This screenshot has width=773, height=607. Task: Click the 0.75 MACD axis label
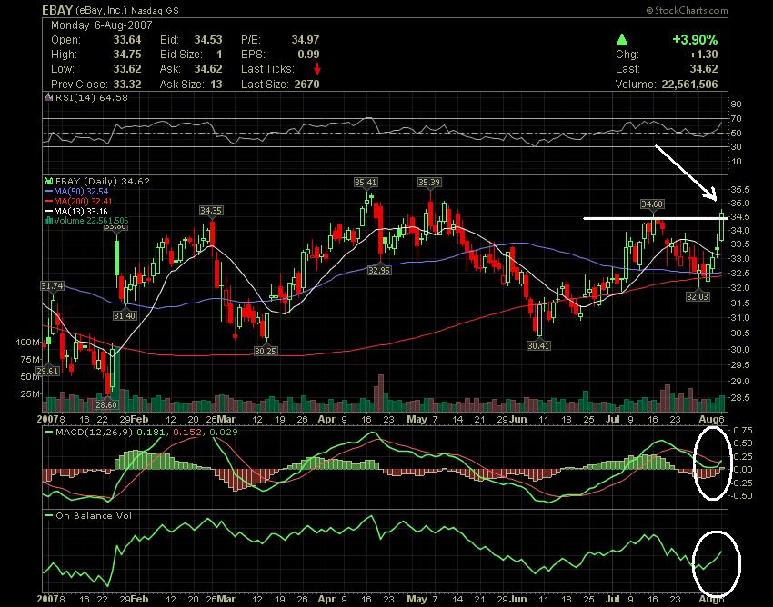[743, 430]
